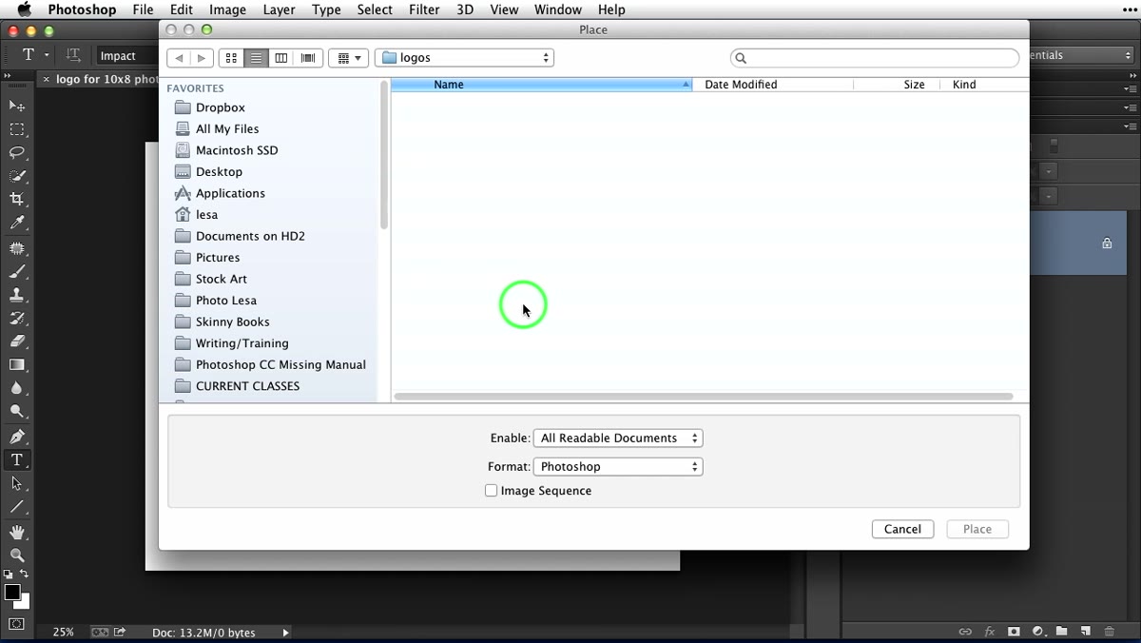Open the Enable All Readable Documents dropdown
This screenshot has height=643, width=1141.
pos(618,438)
